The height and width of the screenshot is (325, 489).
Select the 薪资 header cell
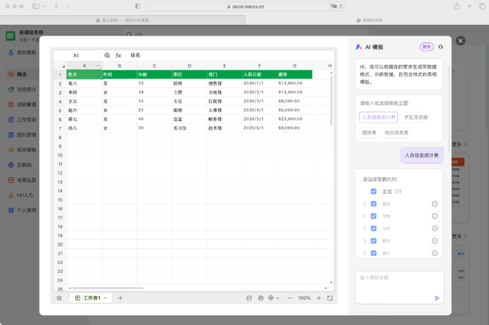pos(294,74)
